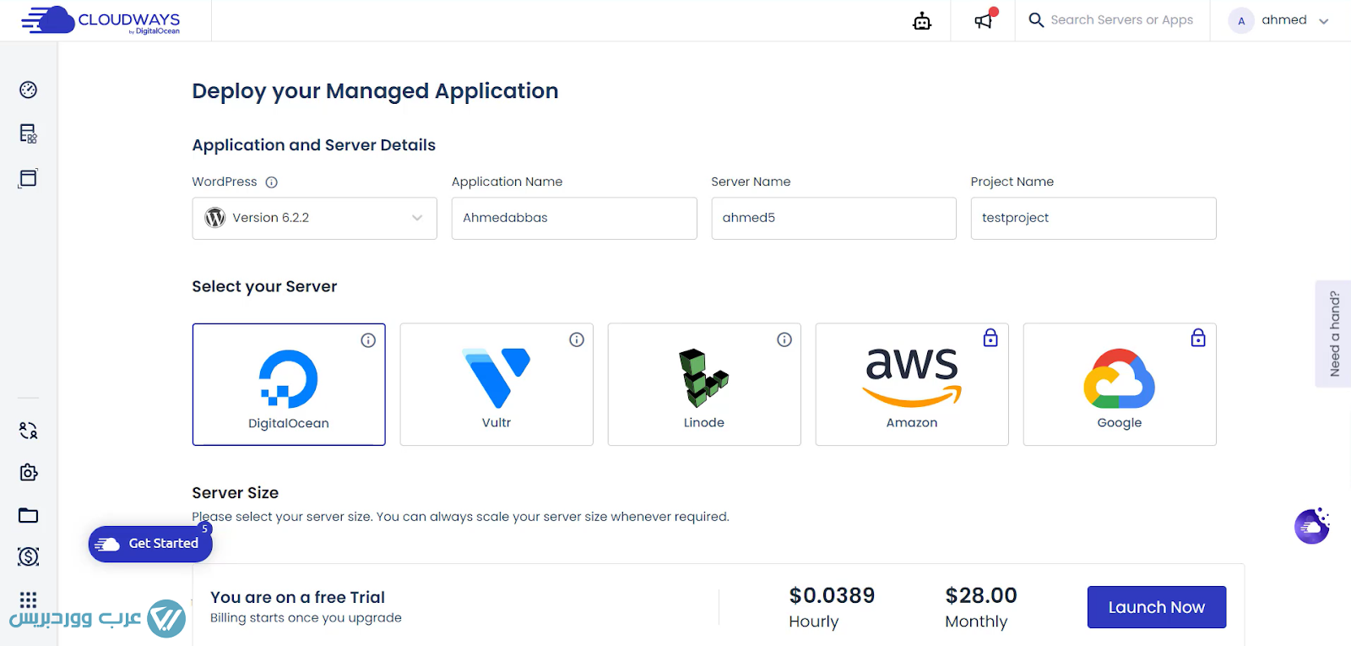Open the Servers icon in sidebar
1351x646 pixels.
29,133
